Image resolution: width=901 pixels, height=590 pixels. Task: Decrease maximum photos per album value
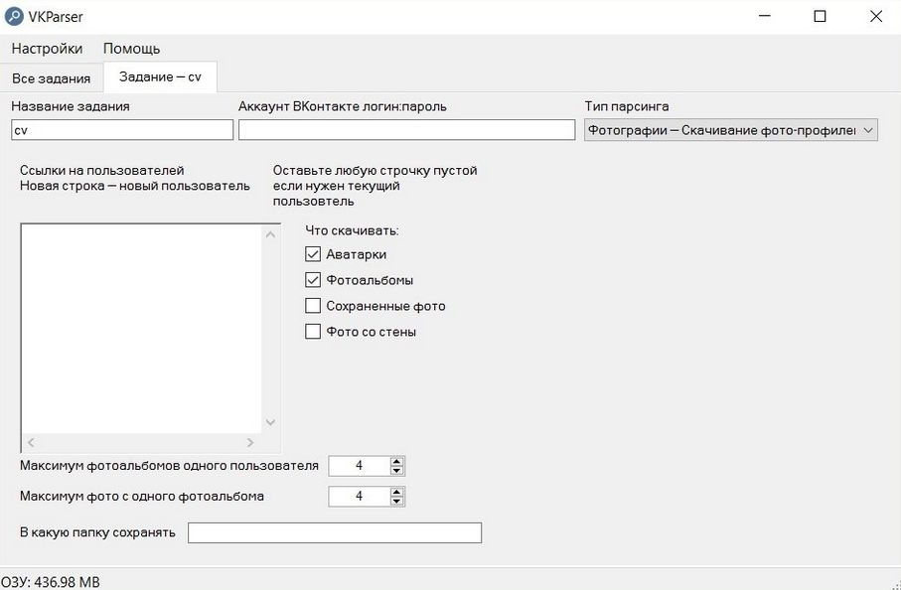coord(397,501)
